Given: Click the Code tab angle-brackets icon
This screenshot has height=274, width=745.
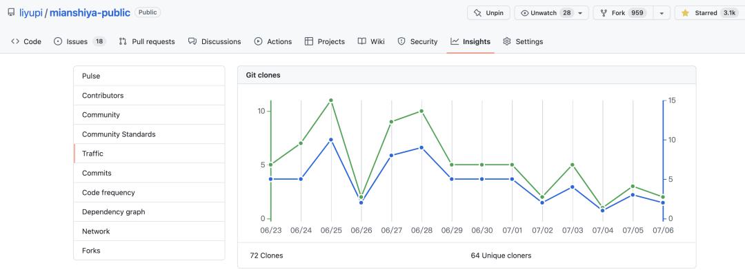Looking at the screenshot, I should point(15,42).
